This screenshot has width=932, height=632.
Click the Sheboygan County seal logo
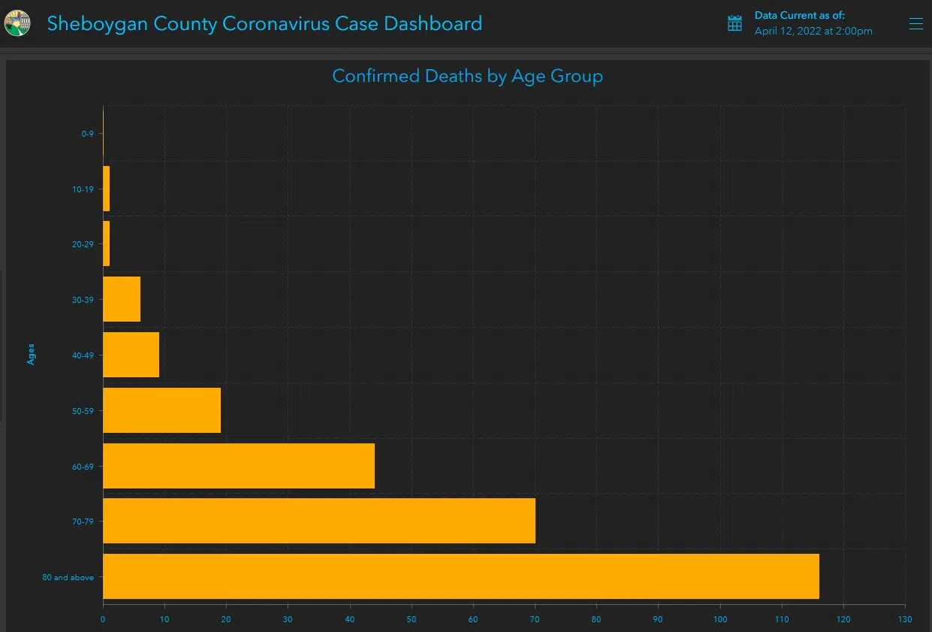tap(17, 23)
